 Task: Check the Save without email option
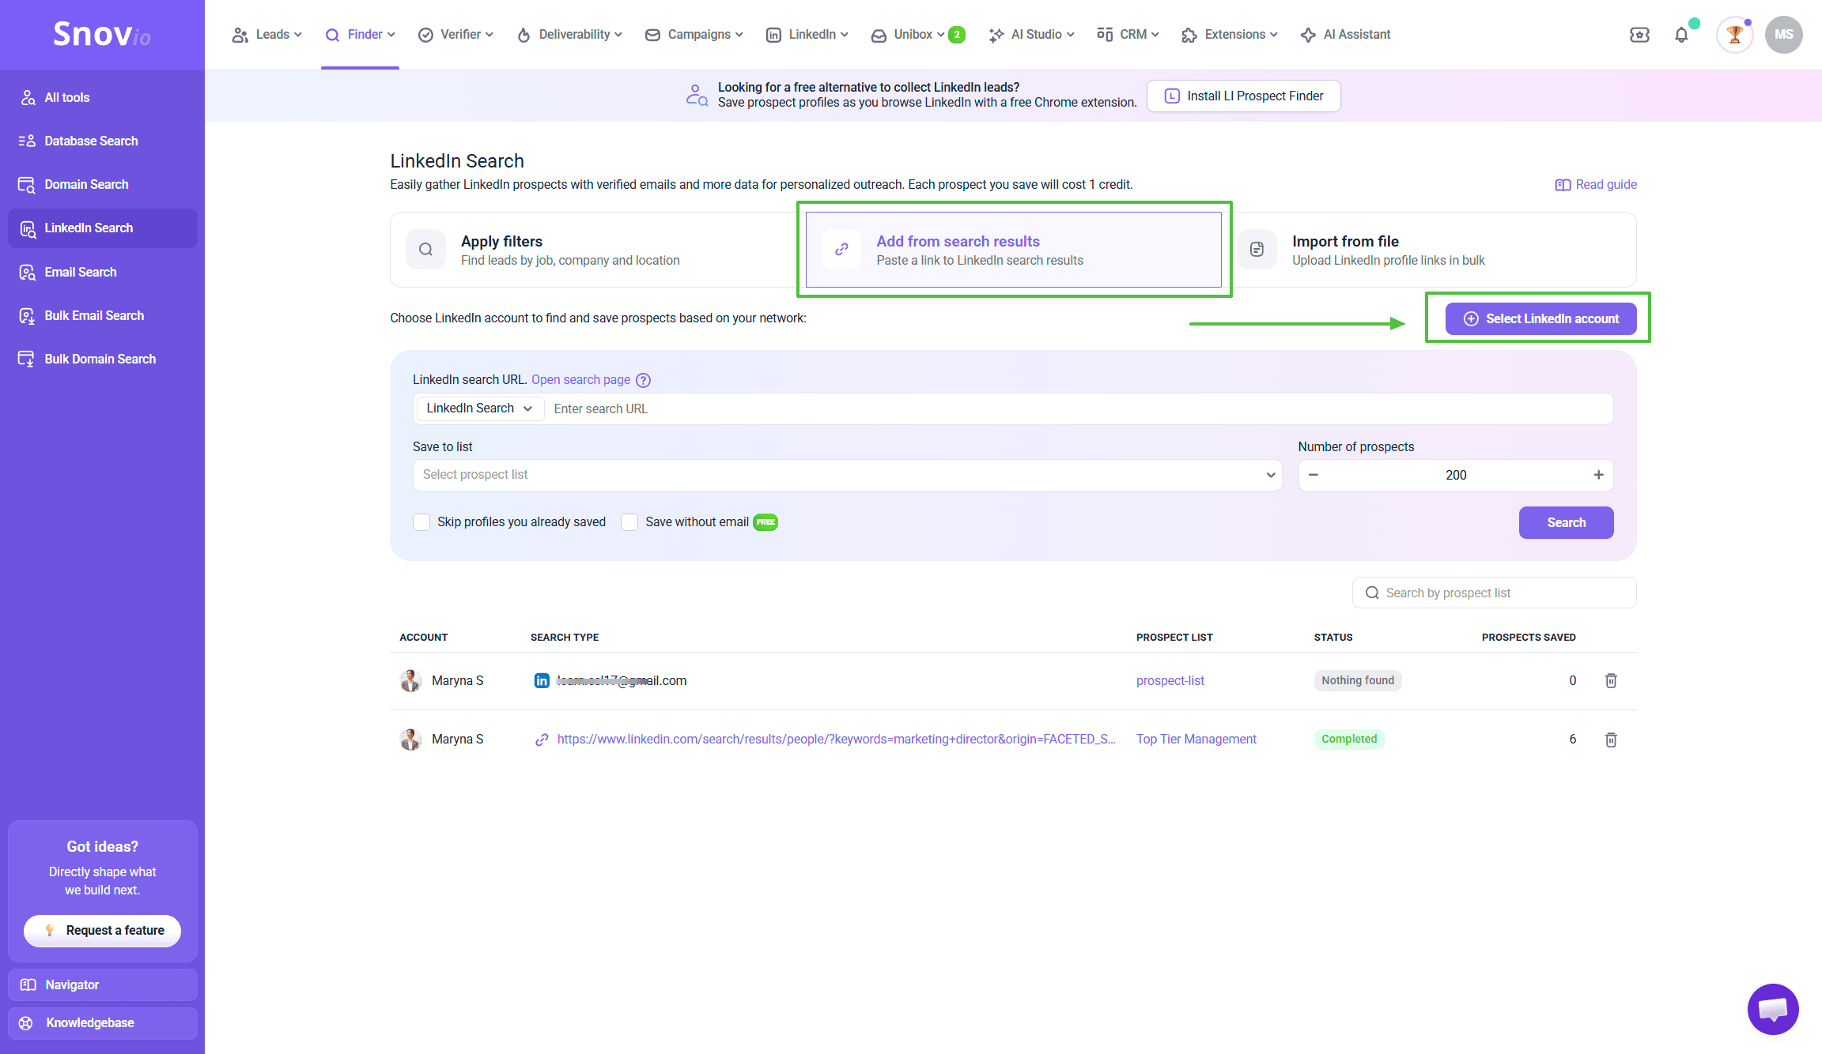tap(629, 522)
